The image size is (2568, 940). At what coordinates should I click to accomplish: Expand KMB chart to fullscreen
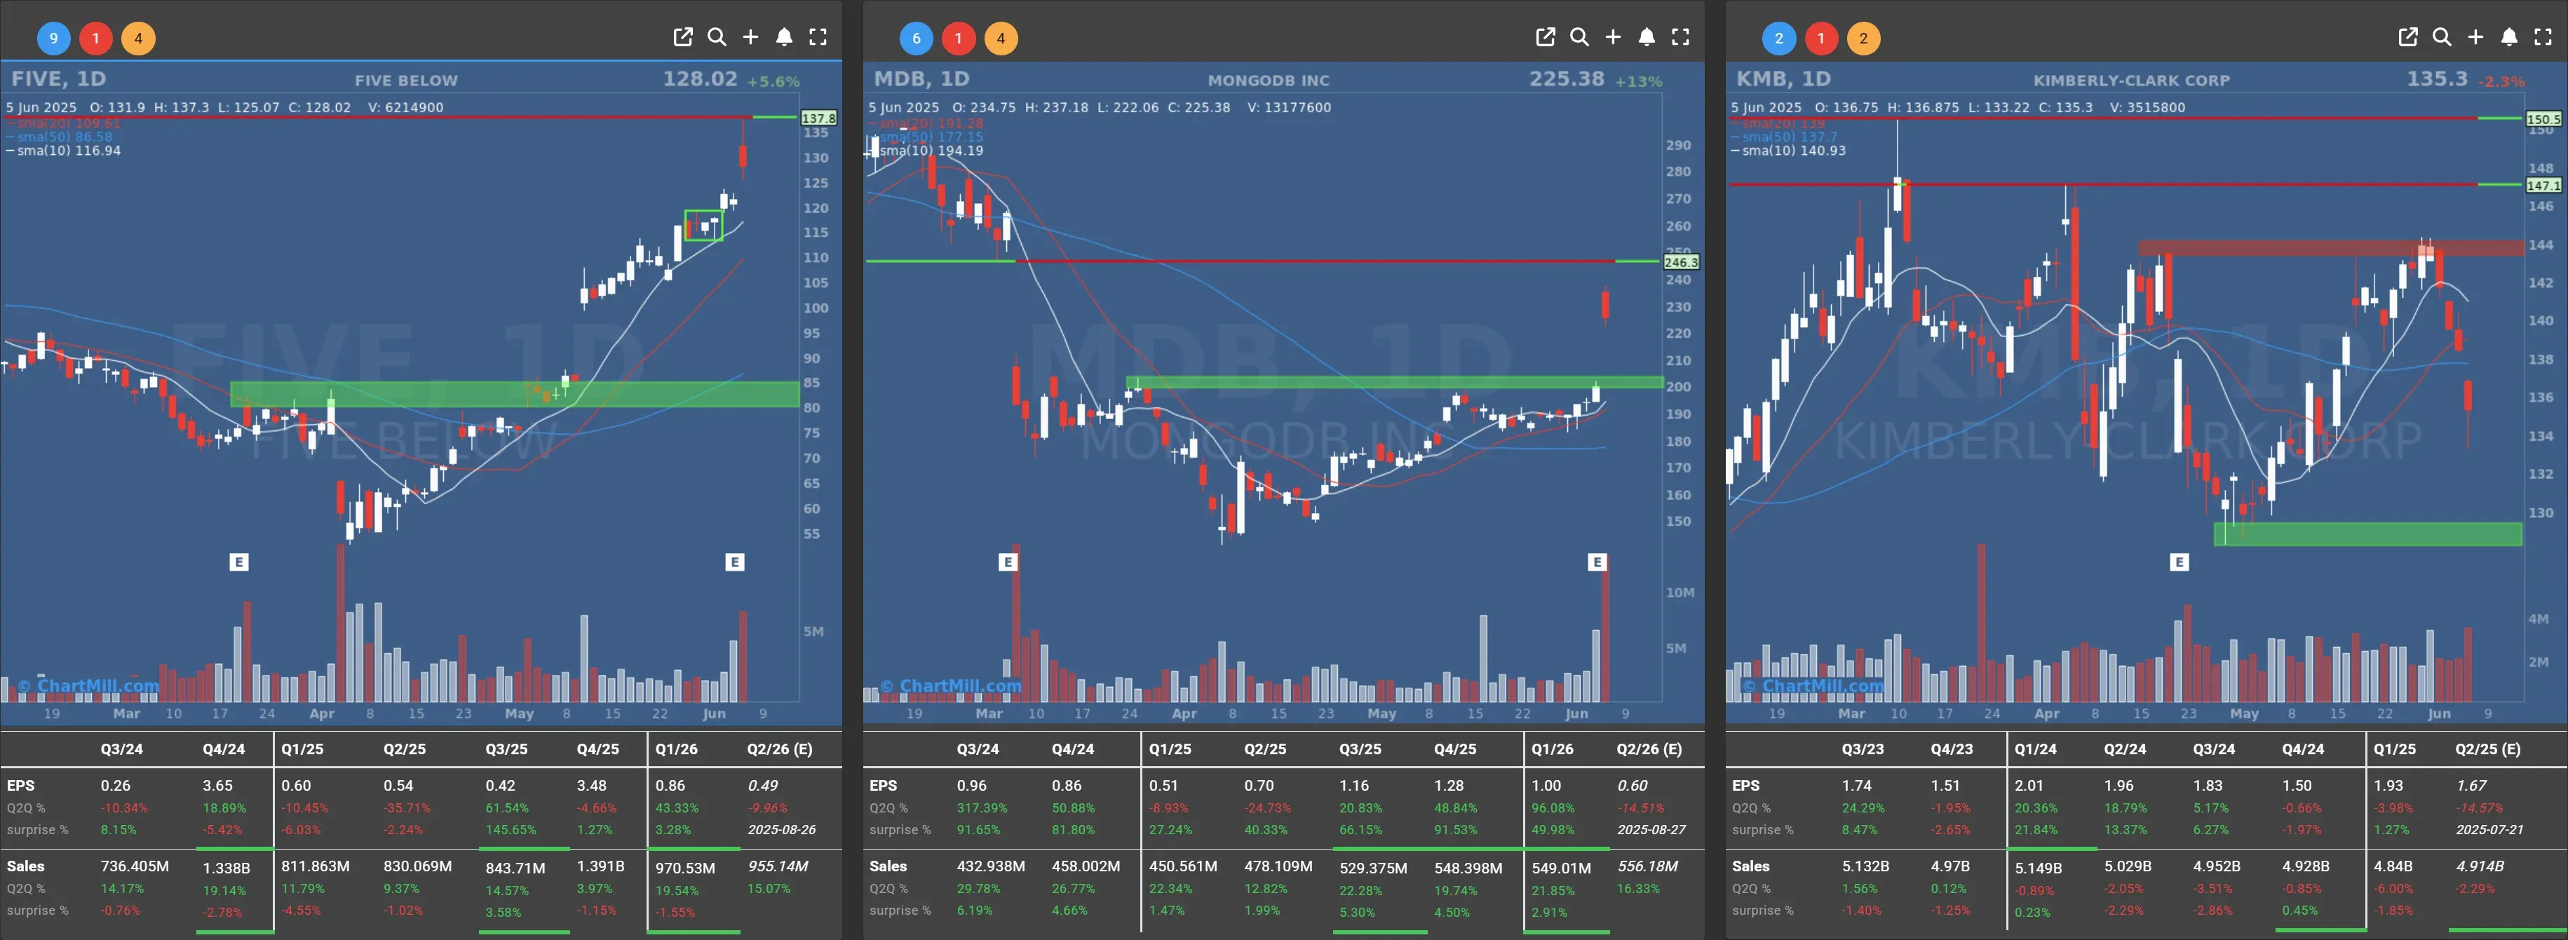click(2543, 37)
